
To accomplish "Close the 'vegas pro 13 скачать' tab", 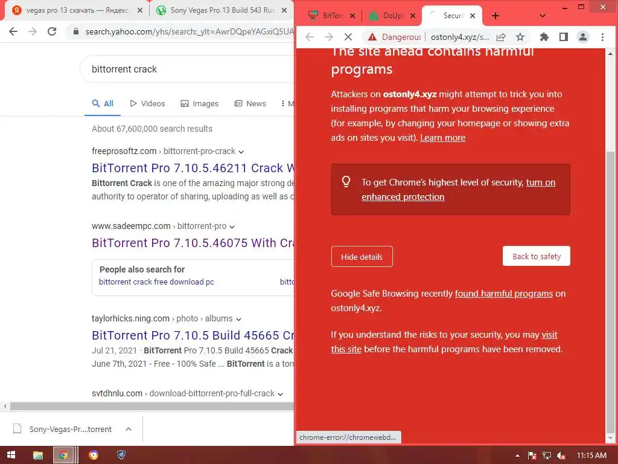I will click(139, 11).
